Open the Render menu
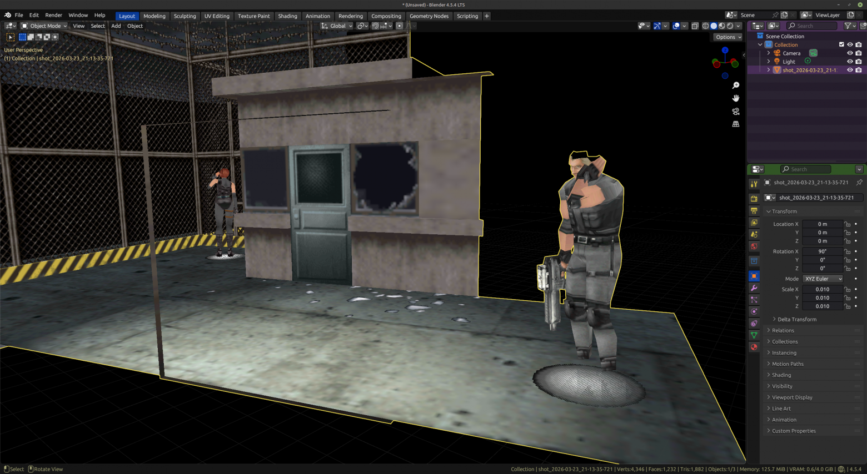The width and height of the screenshot is (867, 474). 53,15
